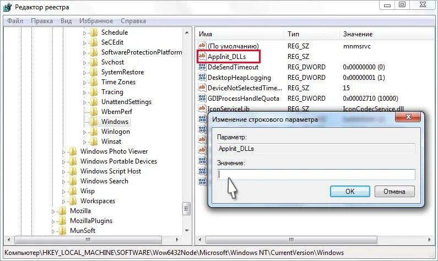This screenshot has height=261, width=438.
Task: Click the Svchost folder icon
Action: tap(94, 62)
